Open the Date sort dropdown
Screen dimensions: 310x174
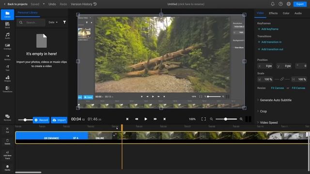(53, 22)
